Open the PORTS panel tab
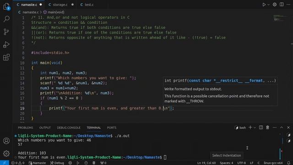This screenshot has width=293, height=165. click(112, 127)
